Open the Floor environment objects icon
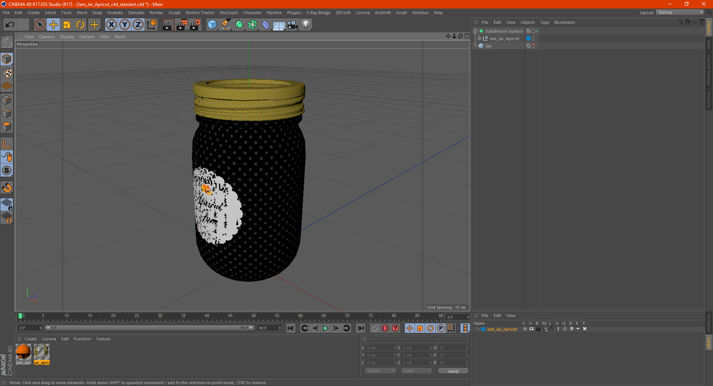The image size is (713, 386). pos(279,25)
